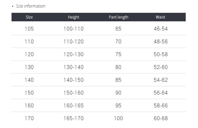
Task: Select the 130-140 height cell
Action: pos(73,67)
